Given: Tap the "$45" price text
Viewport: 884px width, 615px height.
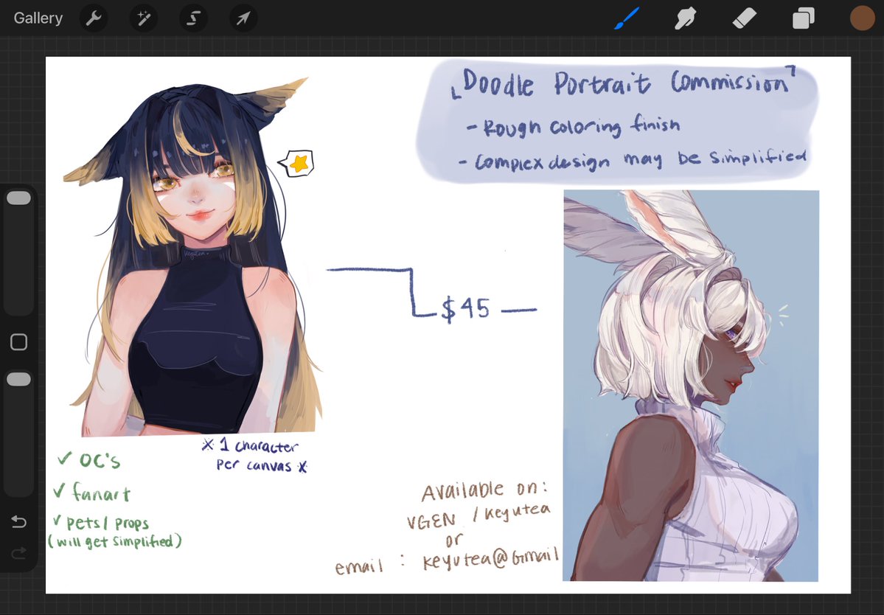Looking at the screenshot, I should click(x=465, y=309).
